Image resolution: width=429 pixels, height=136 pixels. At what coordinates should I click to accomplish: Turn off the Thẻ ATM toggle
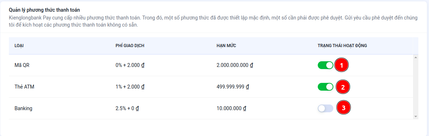click(x=326, y=87)
